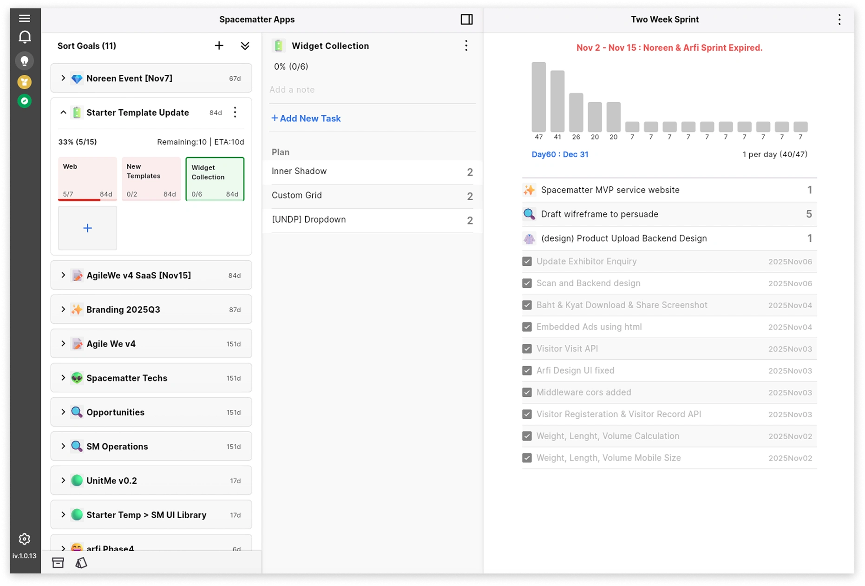Click Add New Task link
The width and height of the screenshot is (865, 586).
coord(306,119)
